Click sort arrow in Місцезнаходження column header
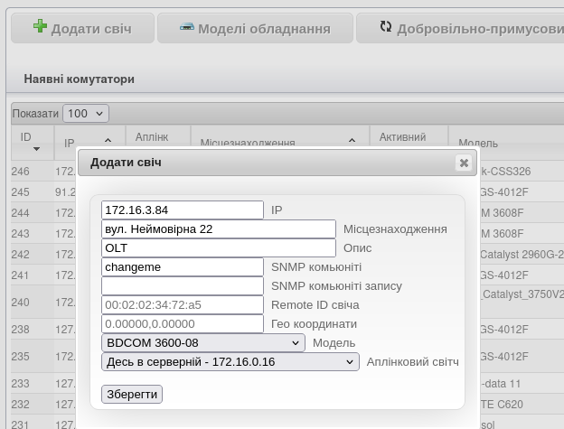This screenshot has height=429, width=564. (x=352, y=141)
